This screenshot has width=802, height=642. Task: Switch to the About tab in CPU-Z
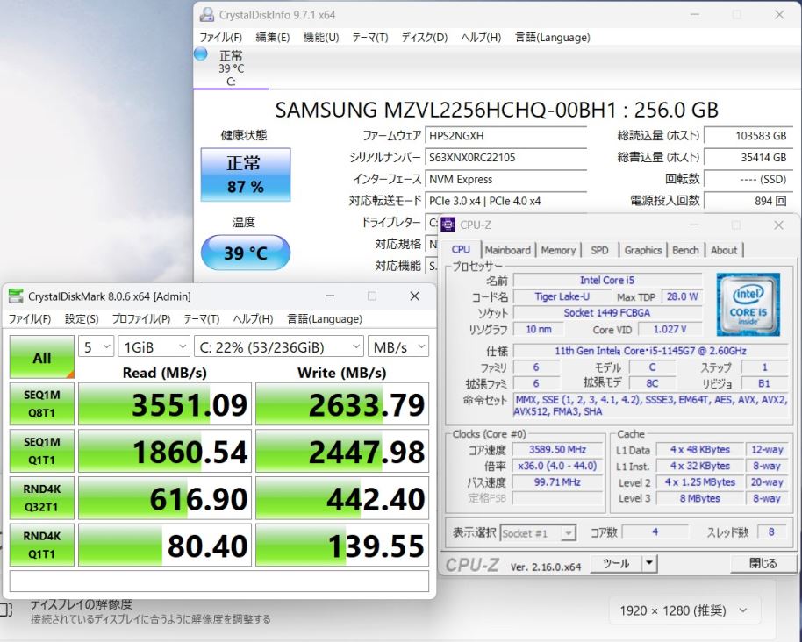click(724, 250)
